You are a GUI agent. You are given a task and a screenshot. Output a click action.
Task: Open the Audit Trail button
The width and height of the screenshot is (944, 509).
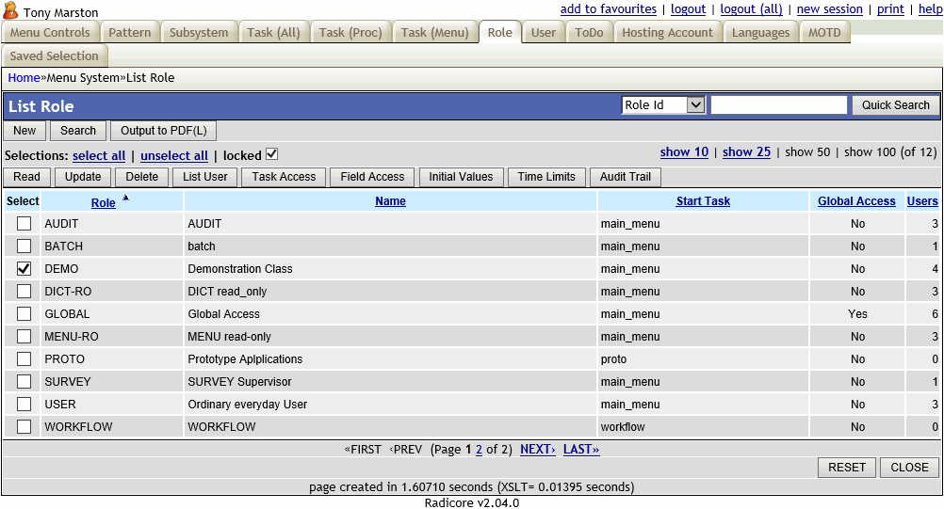pos(625,177)
